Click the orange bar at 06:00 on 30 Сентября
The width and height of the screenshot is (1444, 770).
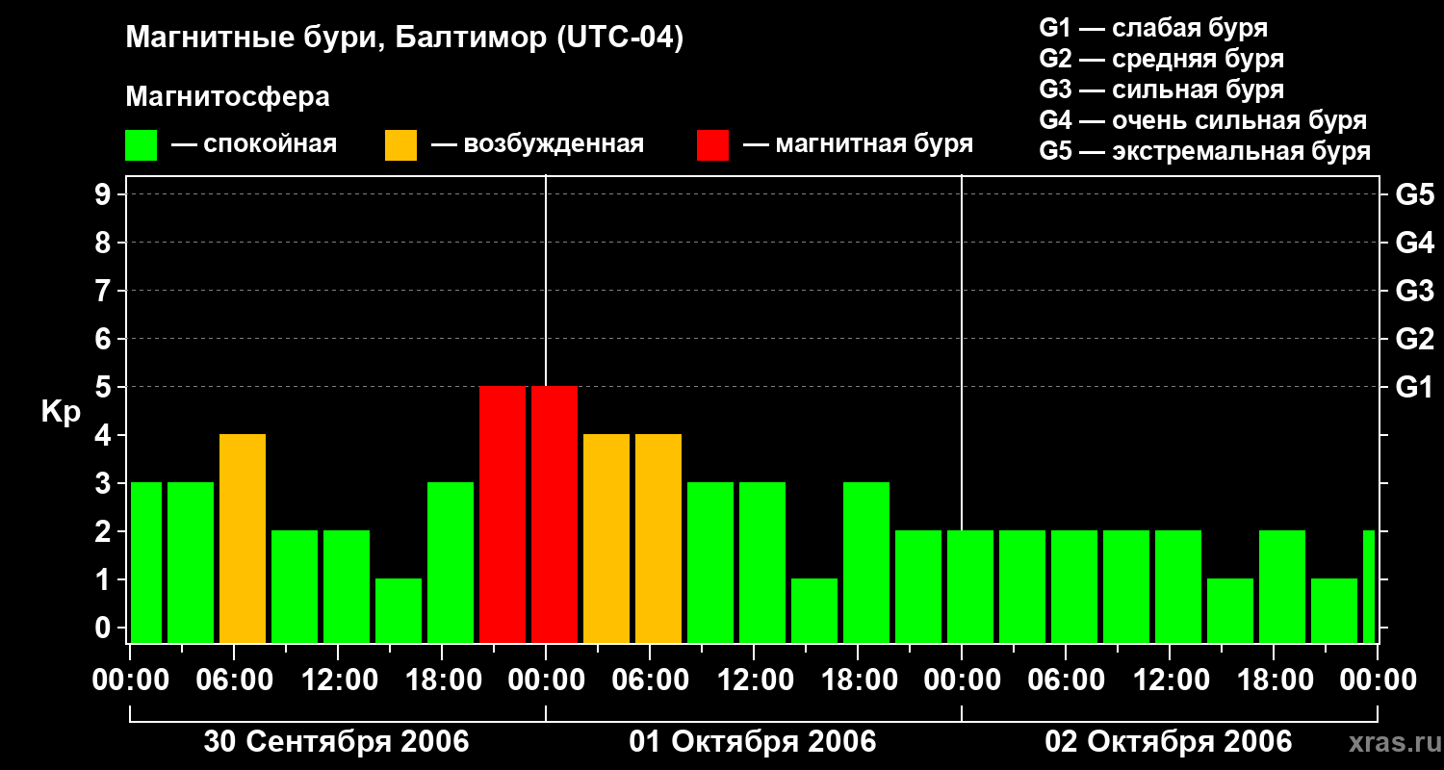point(243,538)
